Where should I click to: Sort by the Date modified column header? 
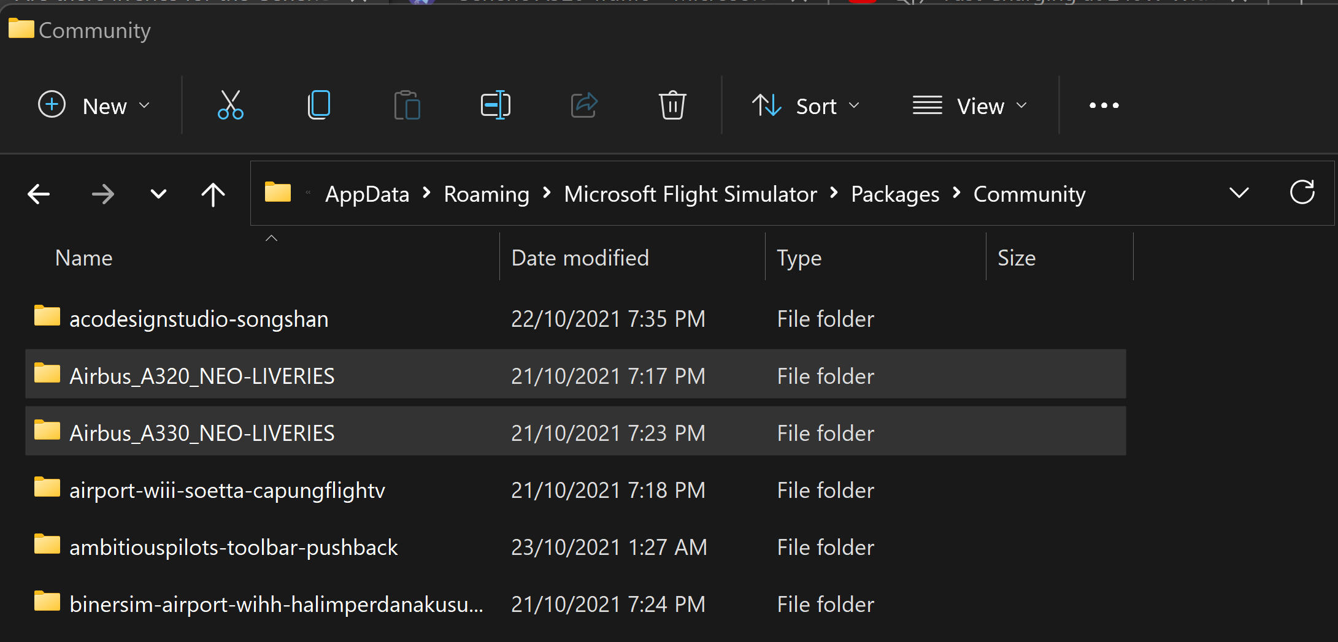point(580,258)
